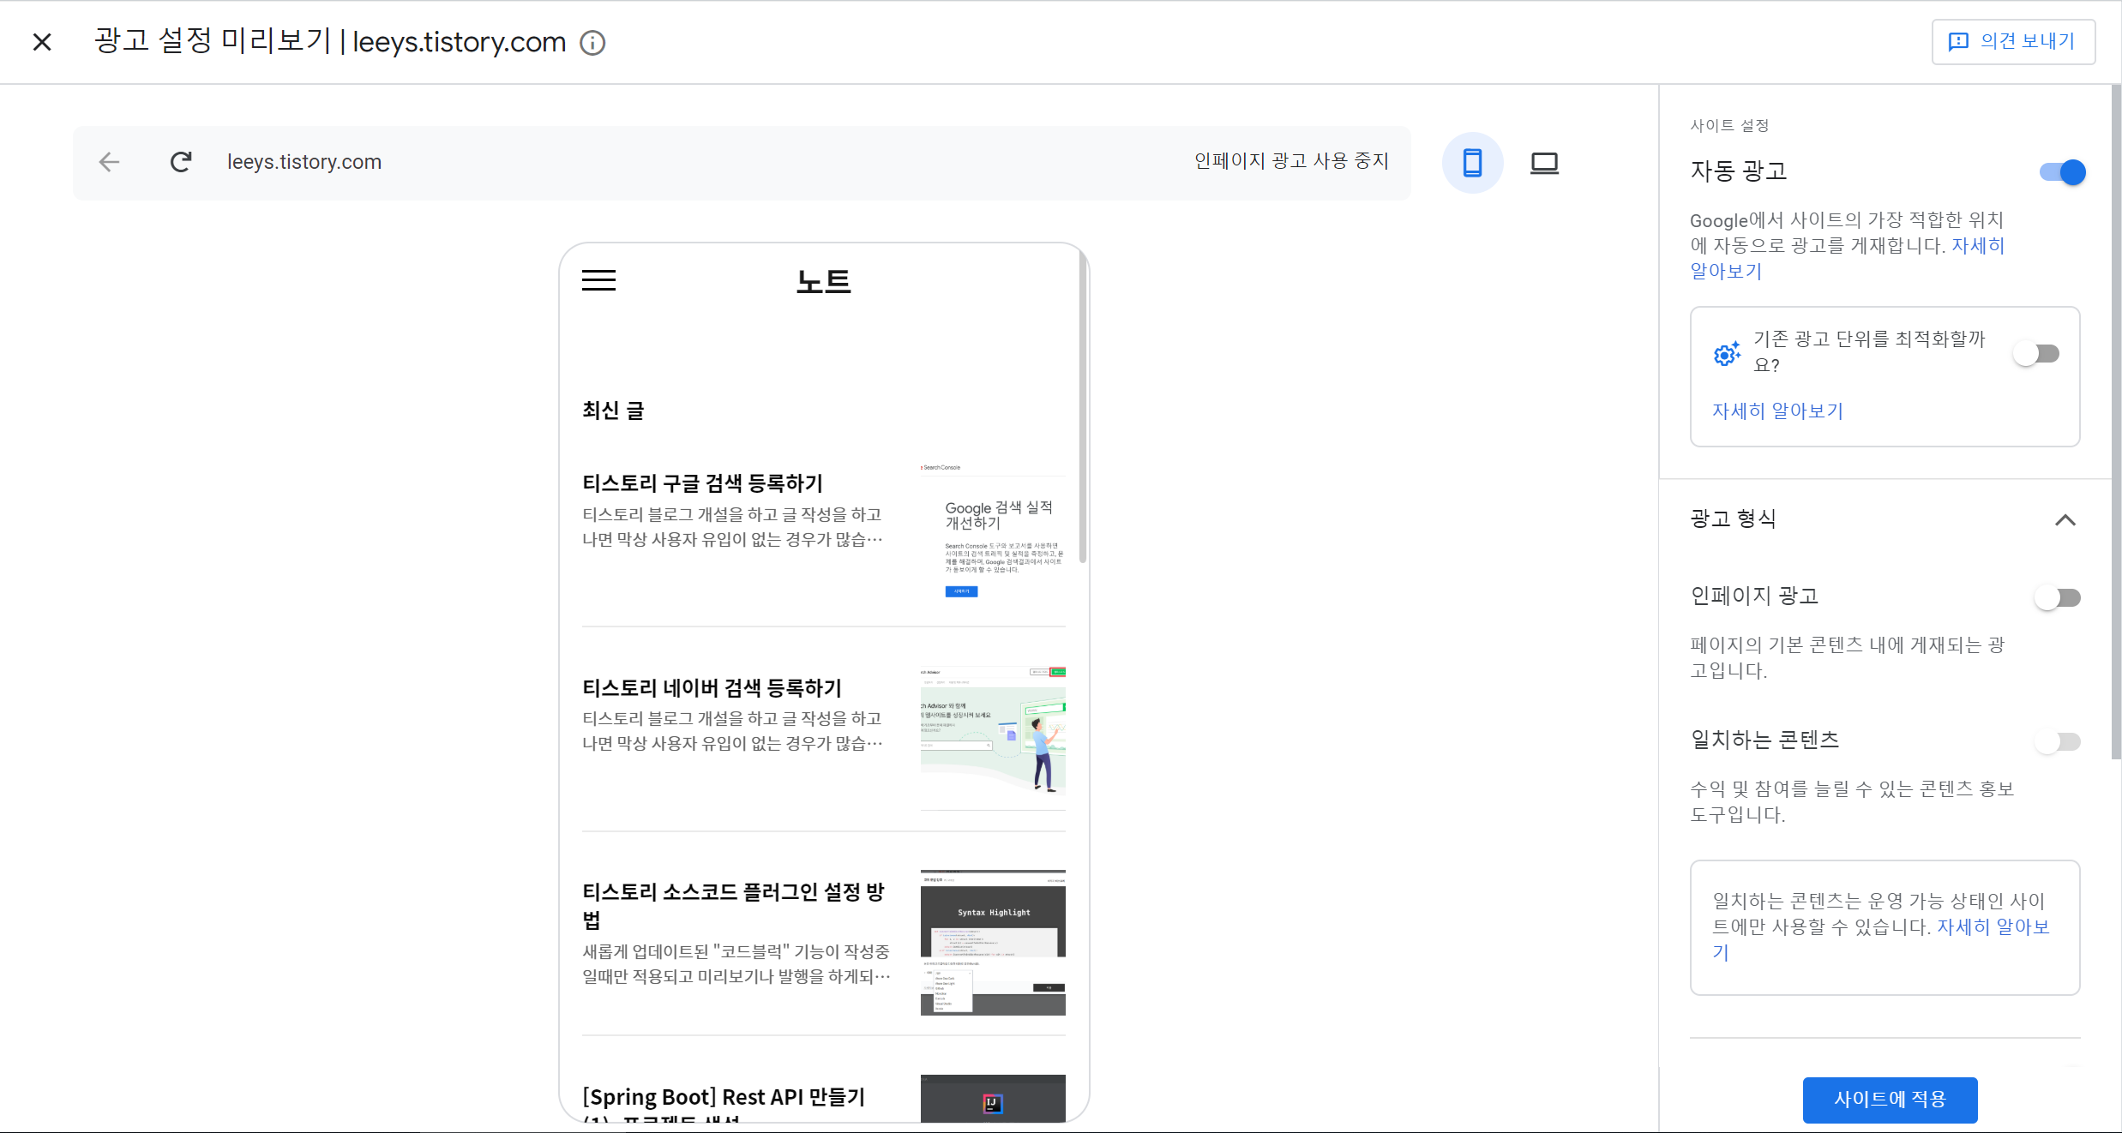The width and height of the screenshot is (2122, 1133).
Task: Click the 노트 blog title
Action: coord(823,281)
